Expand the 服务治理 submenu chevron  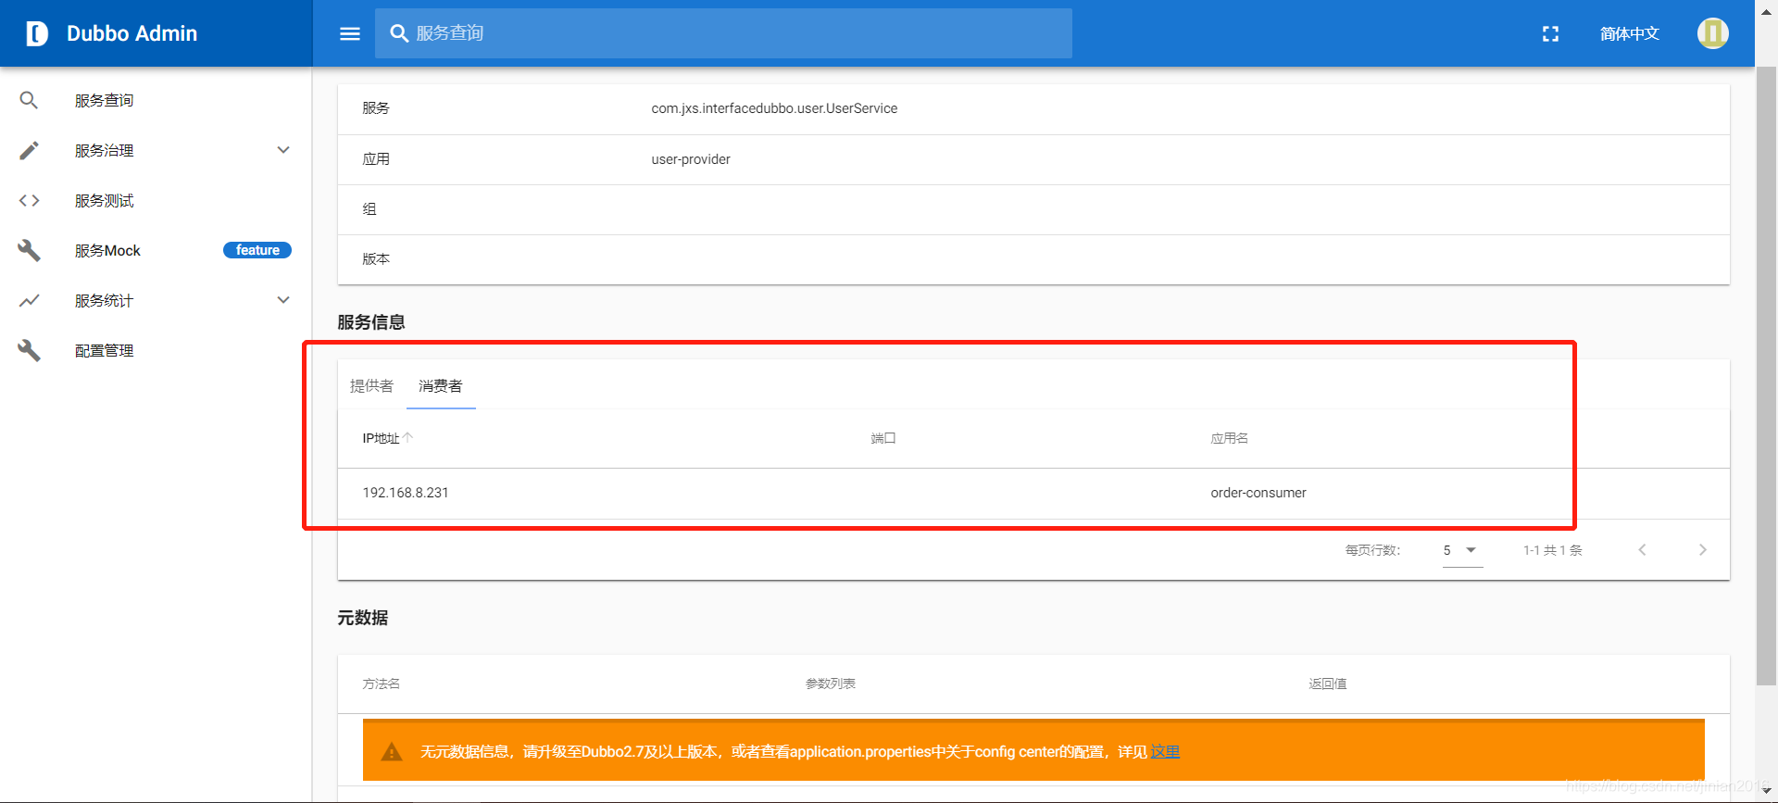click(x=283, y=150)
